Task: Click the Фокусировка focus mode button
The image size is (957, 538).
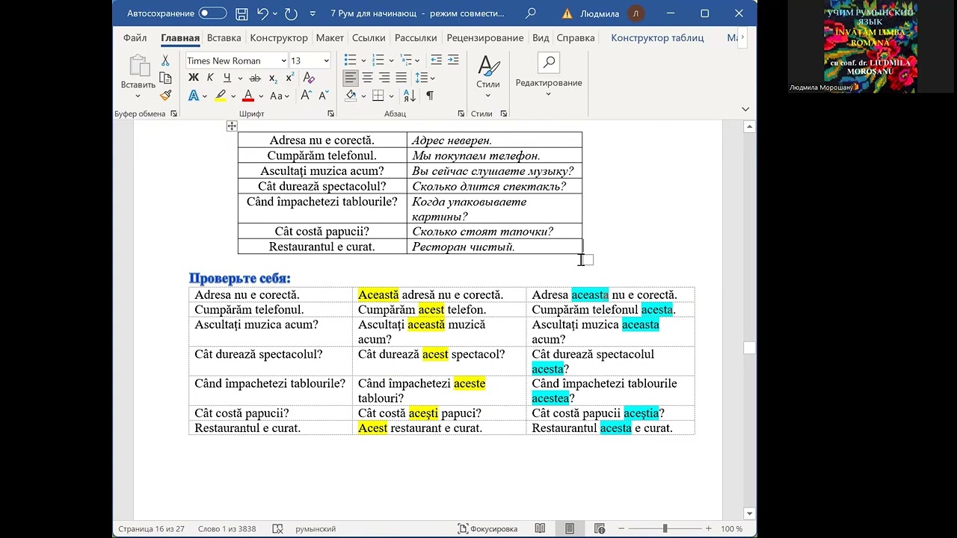Action: click(x=488, y=528)
